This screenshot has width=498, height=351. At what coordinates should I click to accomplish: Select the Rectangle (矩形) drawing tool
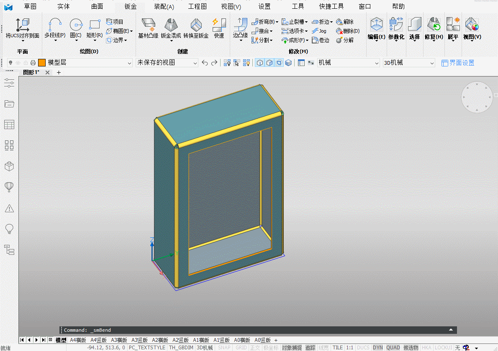[x=95, y=29]
